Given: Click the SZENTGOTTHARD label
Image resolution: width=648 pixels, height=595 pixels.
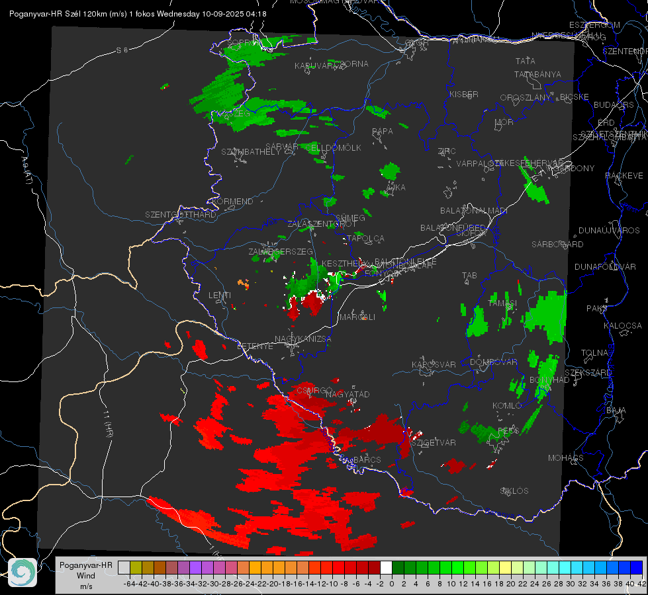Looking at the screenshot, I should (181, 215).
